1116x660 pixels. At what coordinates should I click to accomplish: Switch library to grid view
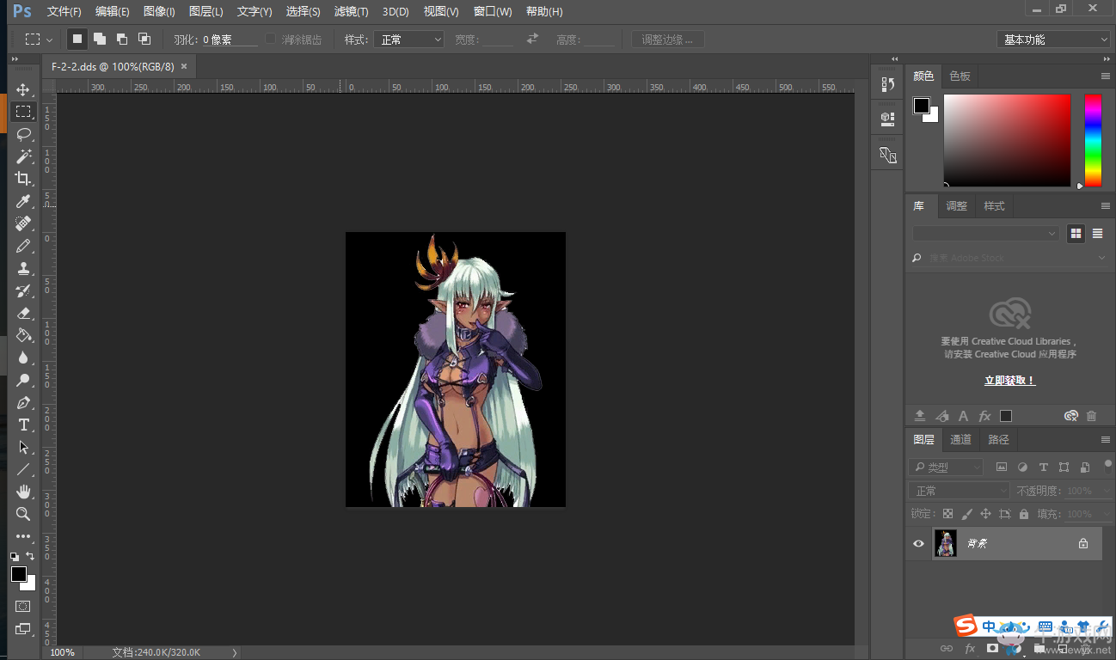[x=1076, y=233]
